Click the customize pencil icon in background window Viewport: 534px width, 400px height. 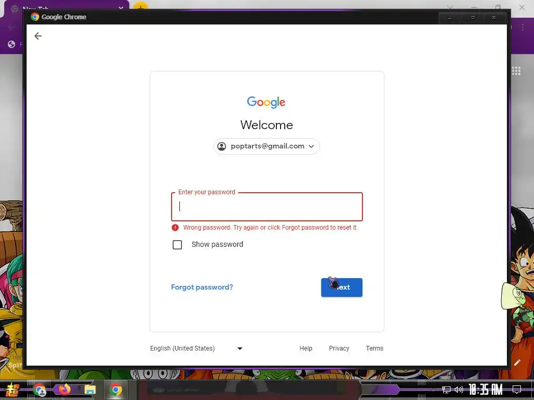pyautogui.click(x=517, y=362)
